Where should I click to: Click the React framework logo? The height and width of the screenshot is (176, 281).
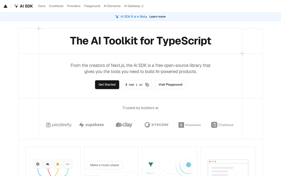[189, 165]
